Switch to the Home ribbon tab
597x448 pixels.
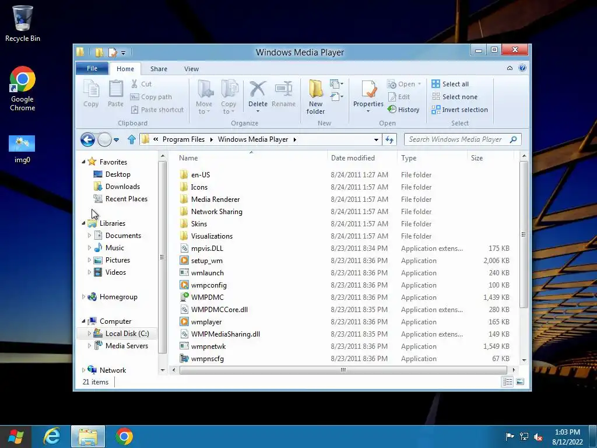click(x=125, y=69)
